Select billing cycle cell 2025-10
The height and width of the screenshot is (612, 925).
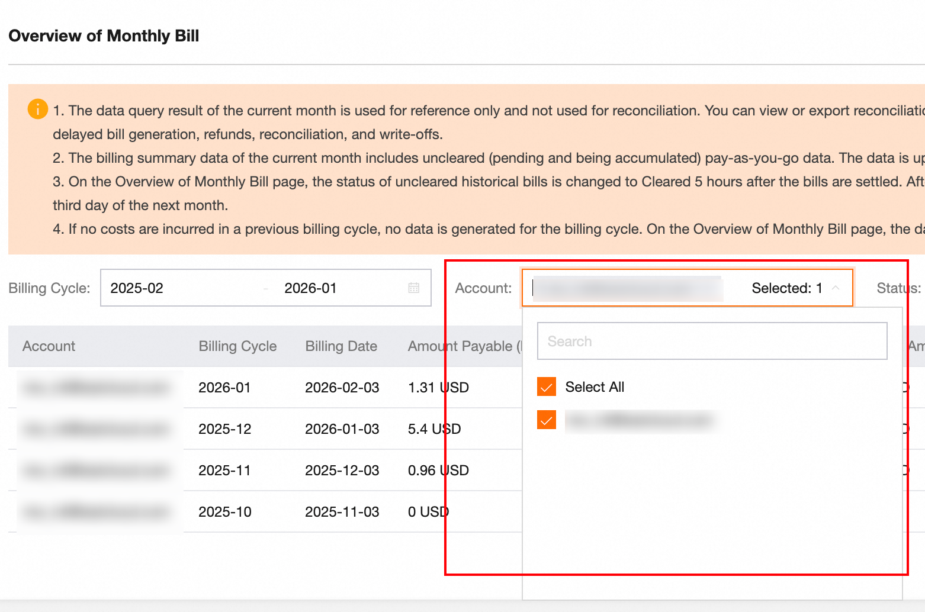pos(224,512)
